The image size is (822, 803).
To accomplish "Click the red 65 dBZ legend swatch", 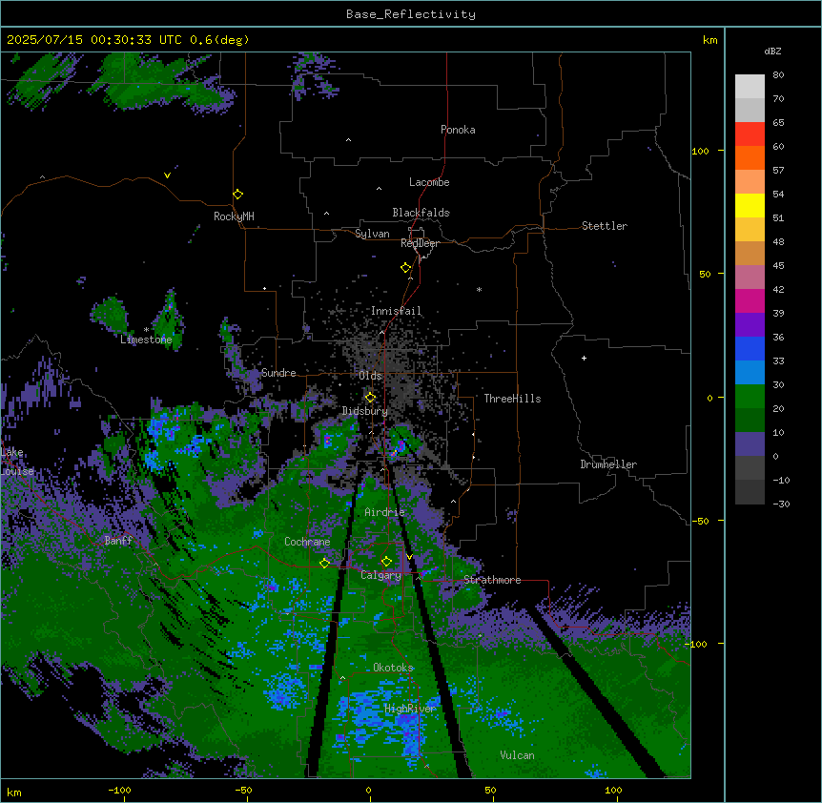I will [750, 134].
